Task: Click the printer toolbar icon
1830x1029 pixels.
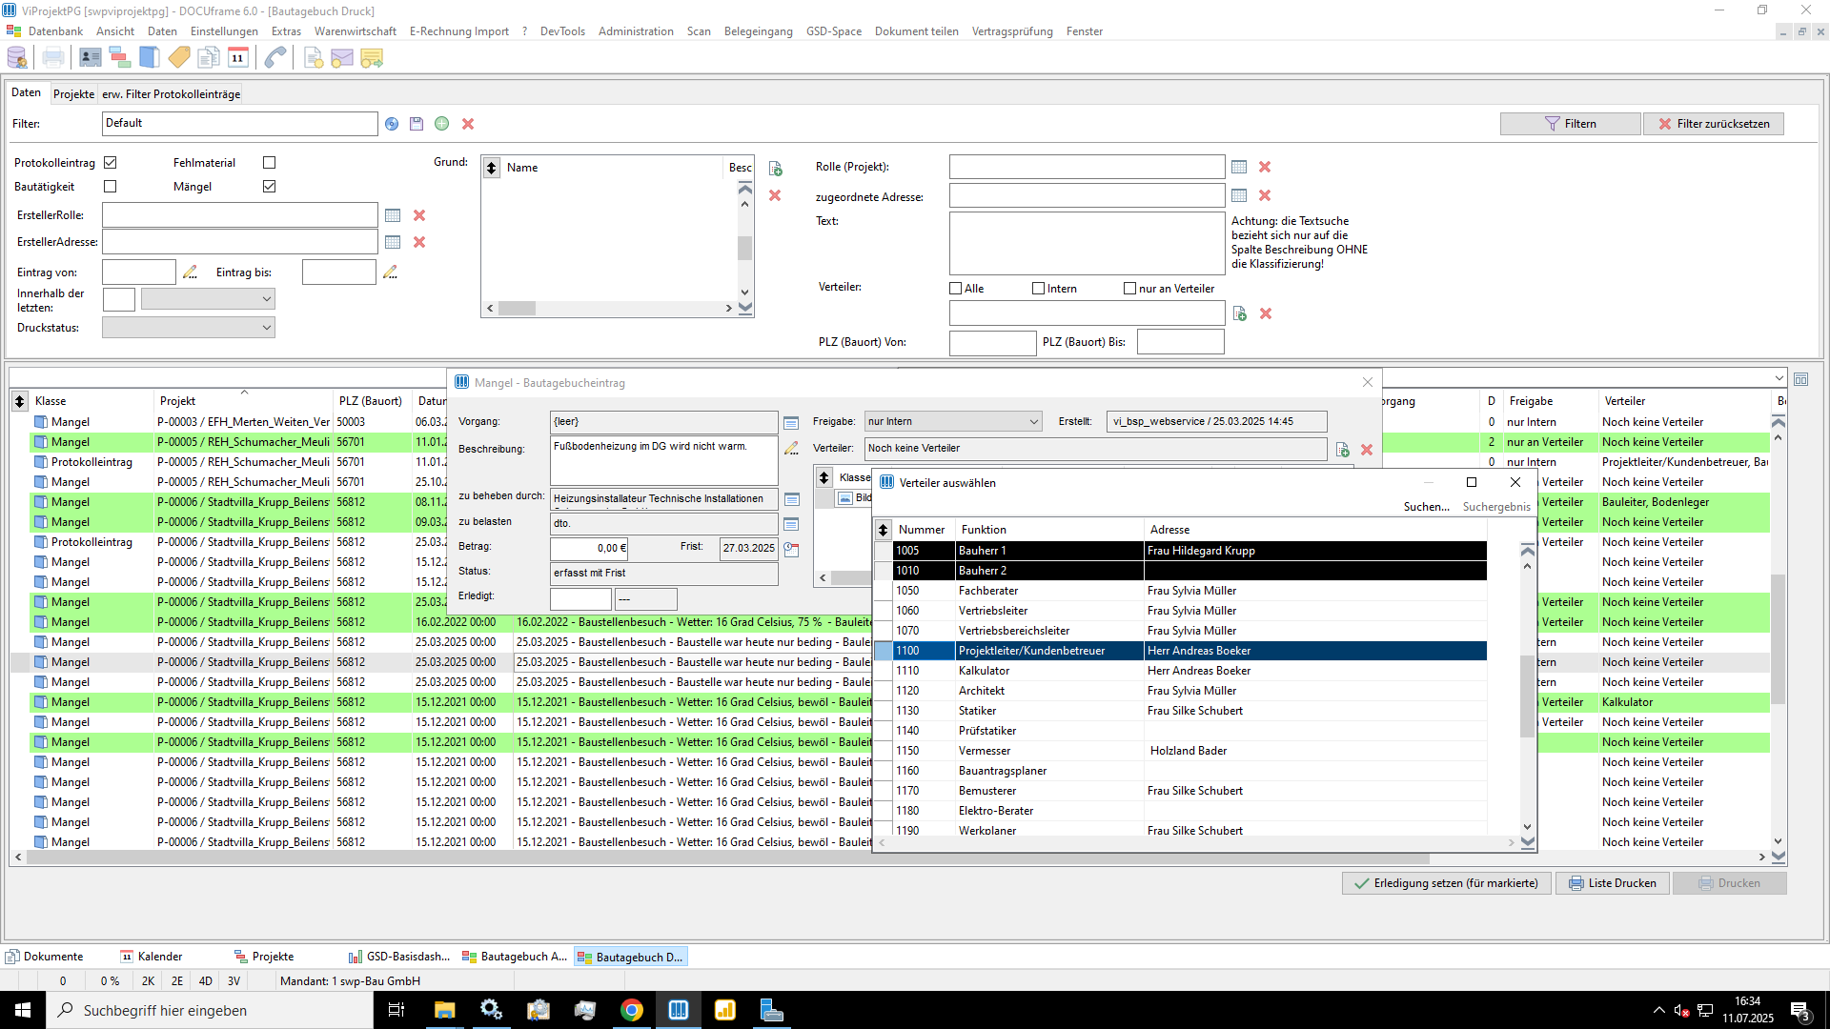Action: tap(53, 58)
